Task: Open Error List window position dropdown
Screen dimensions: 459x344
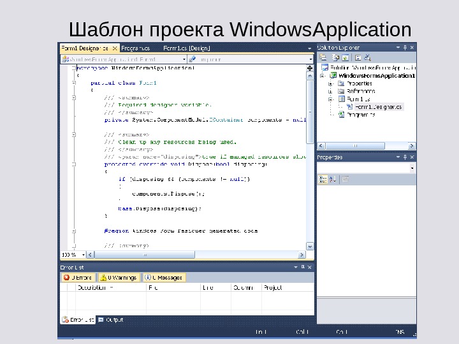Action: click(296, 267)
